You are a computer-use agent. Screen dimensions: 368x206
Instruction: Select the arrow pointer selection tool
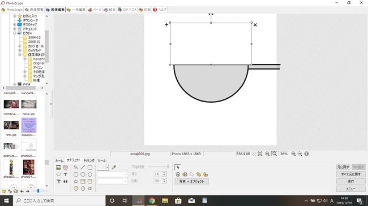coord(178,167)
